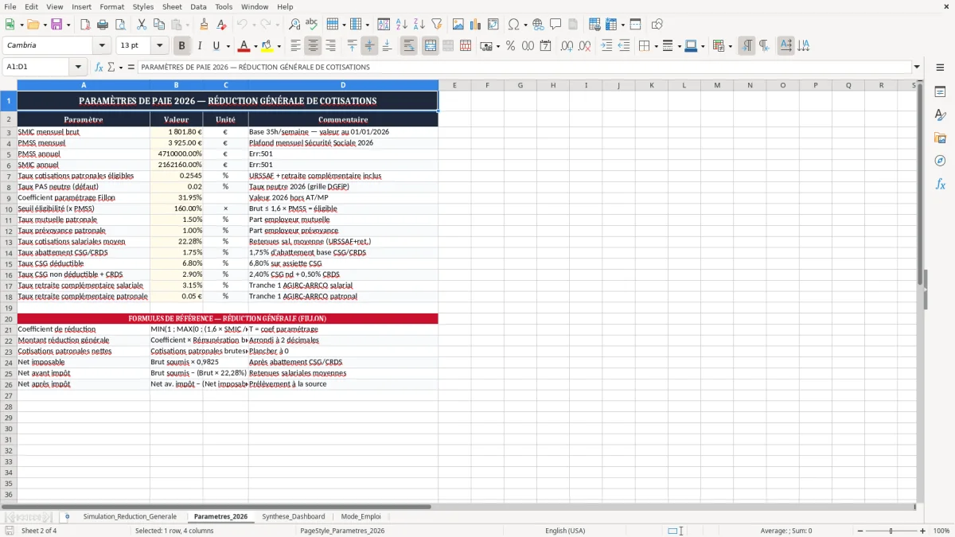Image resolution: width=955 pixels, height=537 pixels.
Task: Insert a special character (Omega icon)
Action: pyautogui.click(x=513, y=25)
